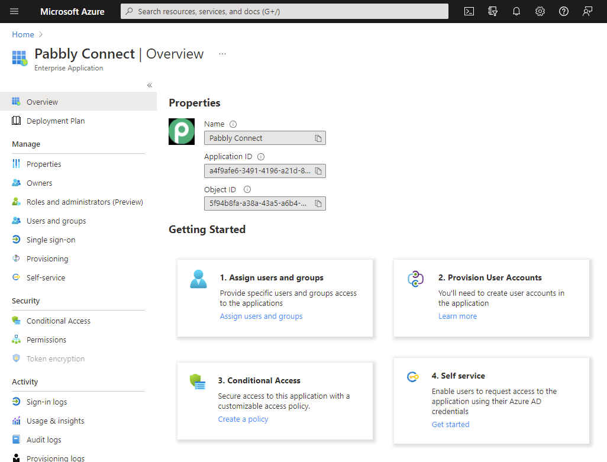
Task: Click the Self service key icon in card
Action: (x=413, y=376)
